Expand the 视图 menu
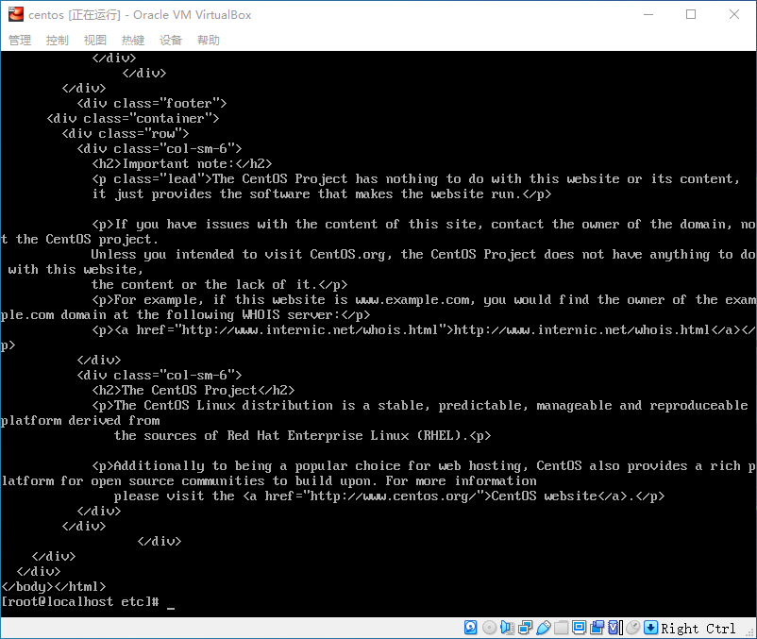The image size is (757, 639). tap(95, 41)
